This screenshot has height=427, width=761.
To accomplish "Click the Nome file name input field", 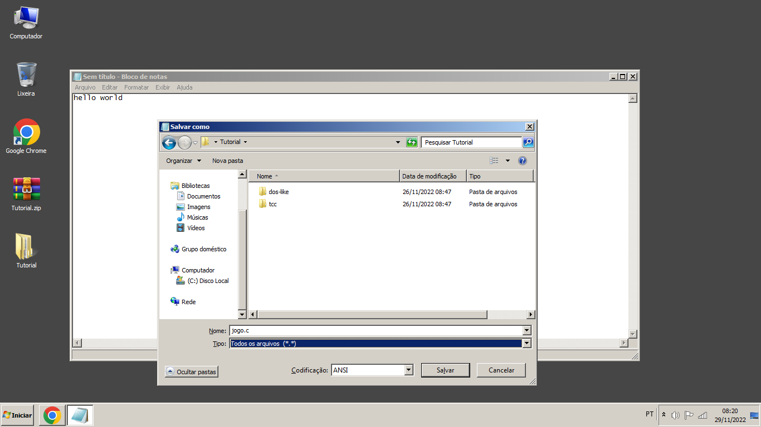I will 376,331.
